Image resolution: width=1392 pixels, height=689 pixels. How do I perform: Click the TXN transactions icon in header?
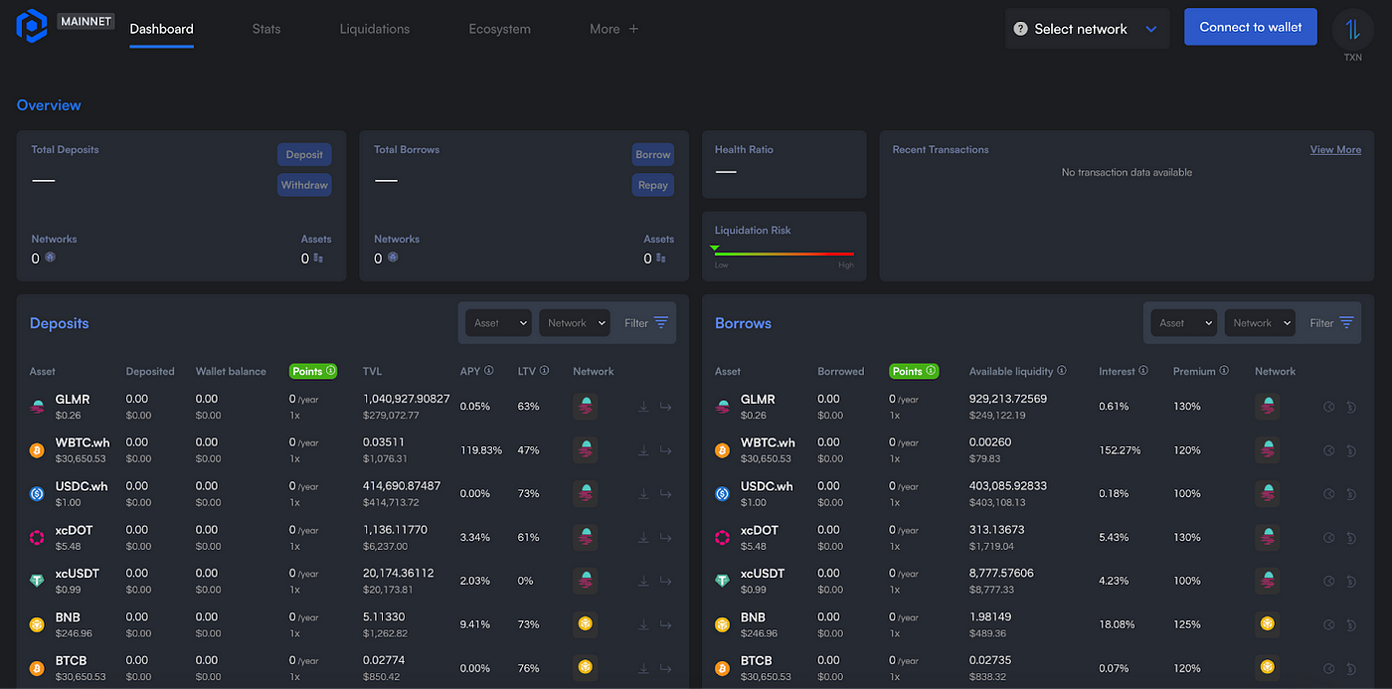1352,30
